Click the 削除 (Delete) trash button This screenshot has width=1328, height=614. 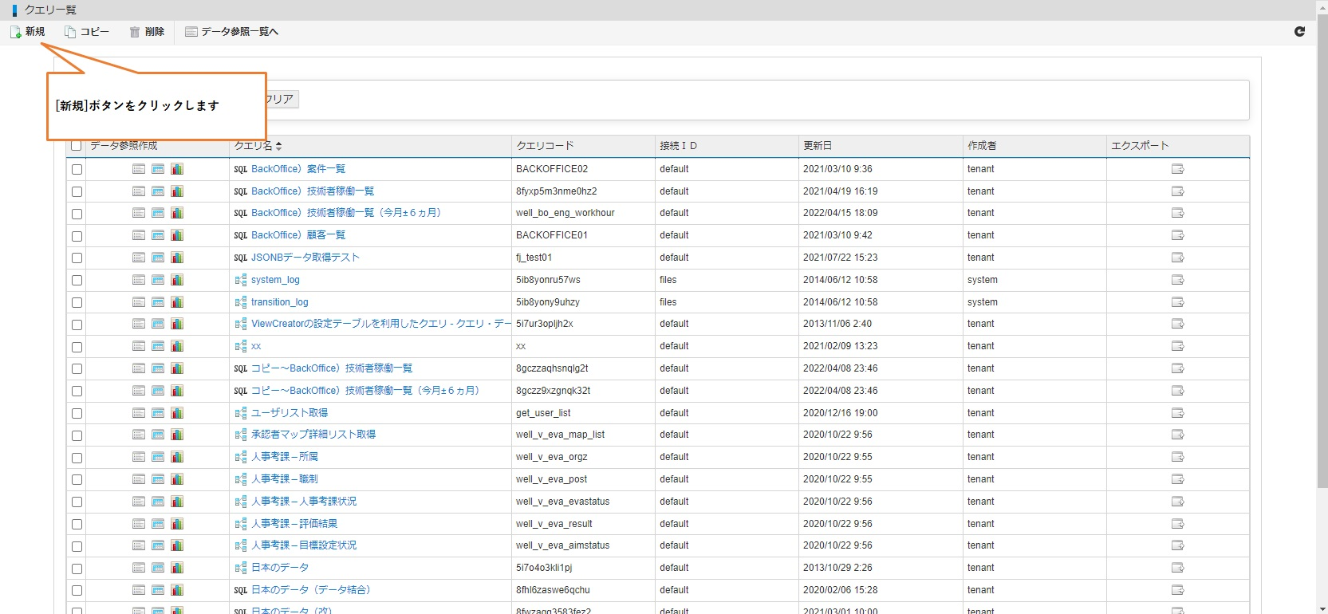pyautogui.click(x=147, y=32)
